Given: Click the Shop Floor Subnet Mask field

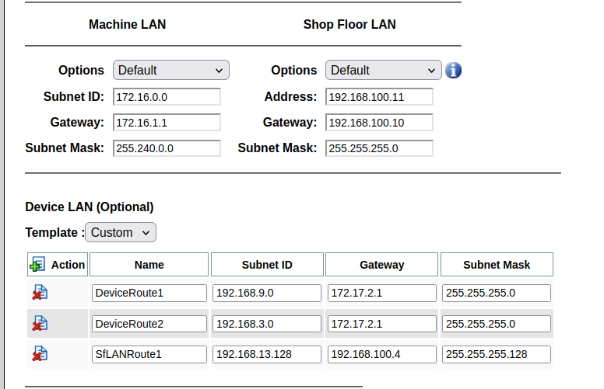Looking at the screenshot, I should 379,148.
